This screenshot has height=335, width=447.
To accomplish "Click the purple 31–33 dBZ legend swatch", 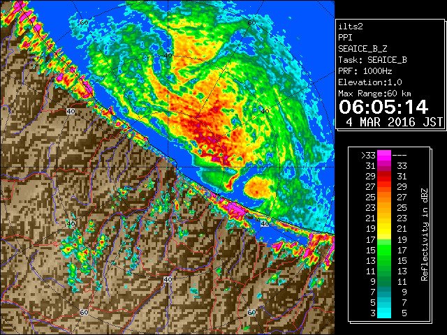I will coord(384,166).
